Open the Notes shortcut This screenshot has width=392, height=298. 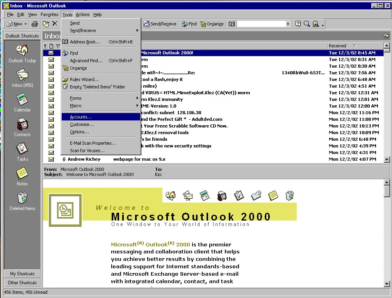22,177
